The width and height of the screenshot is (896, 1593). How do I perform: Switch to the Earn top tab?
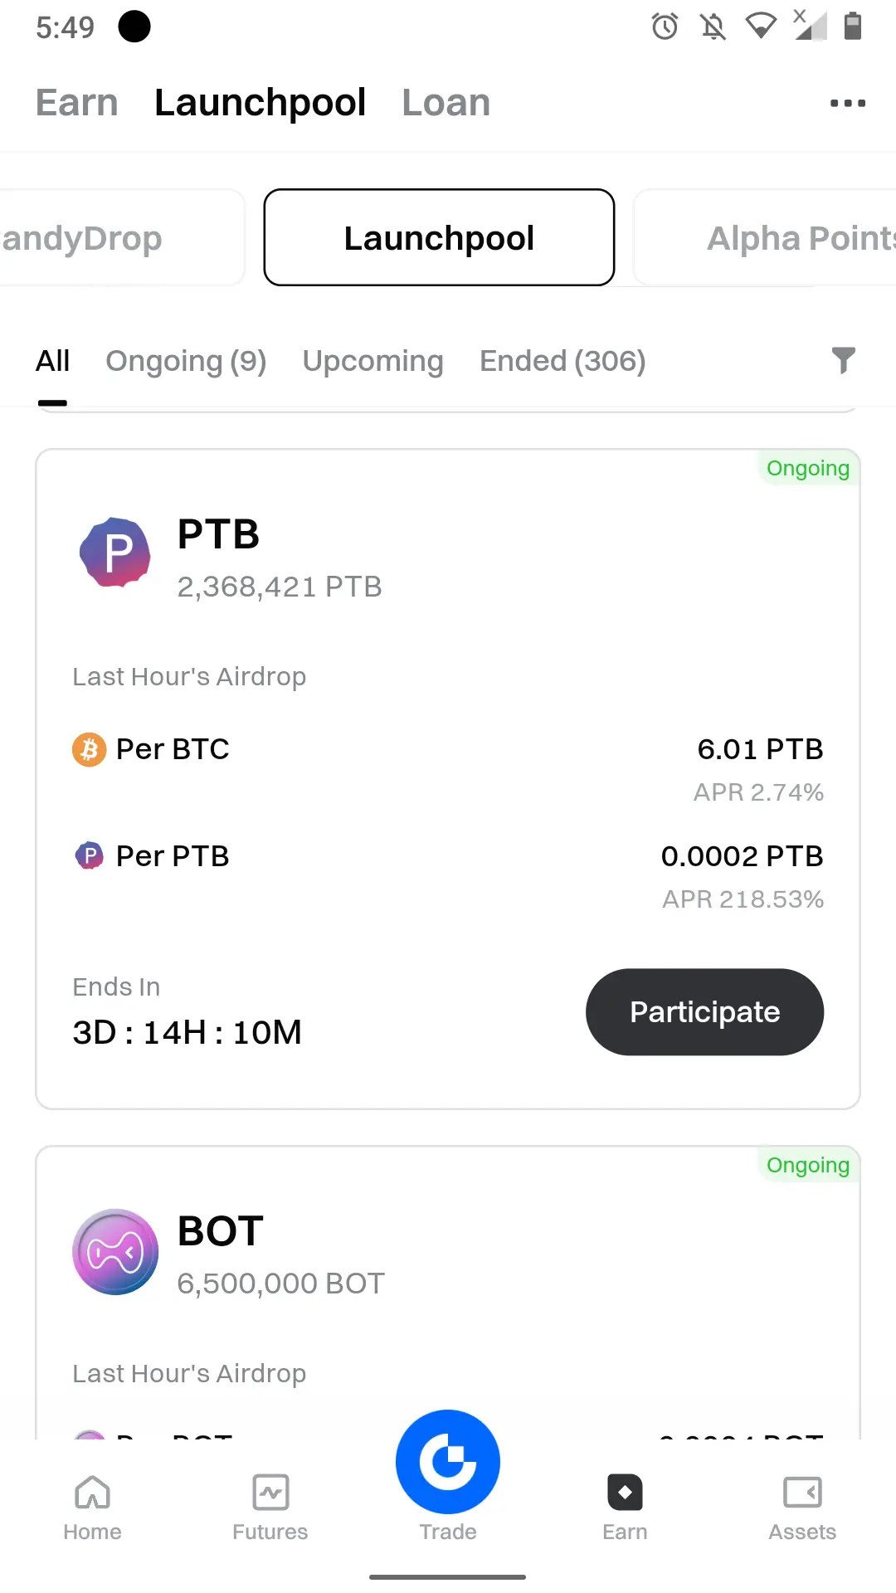pyautogui.click(x=77, y=103)
